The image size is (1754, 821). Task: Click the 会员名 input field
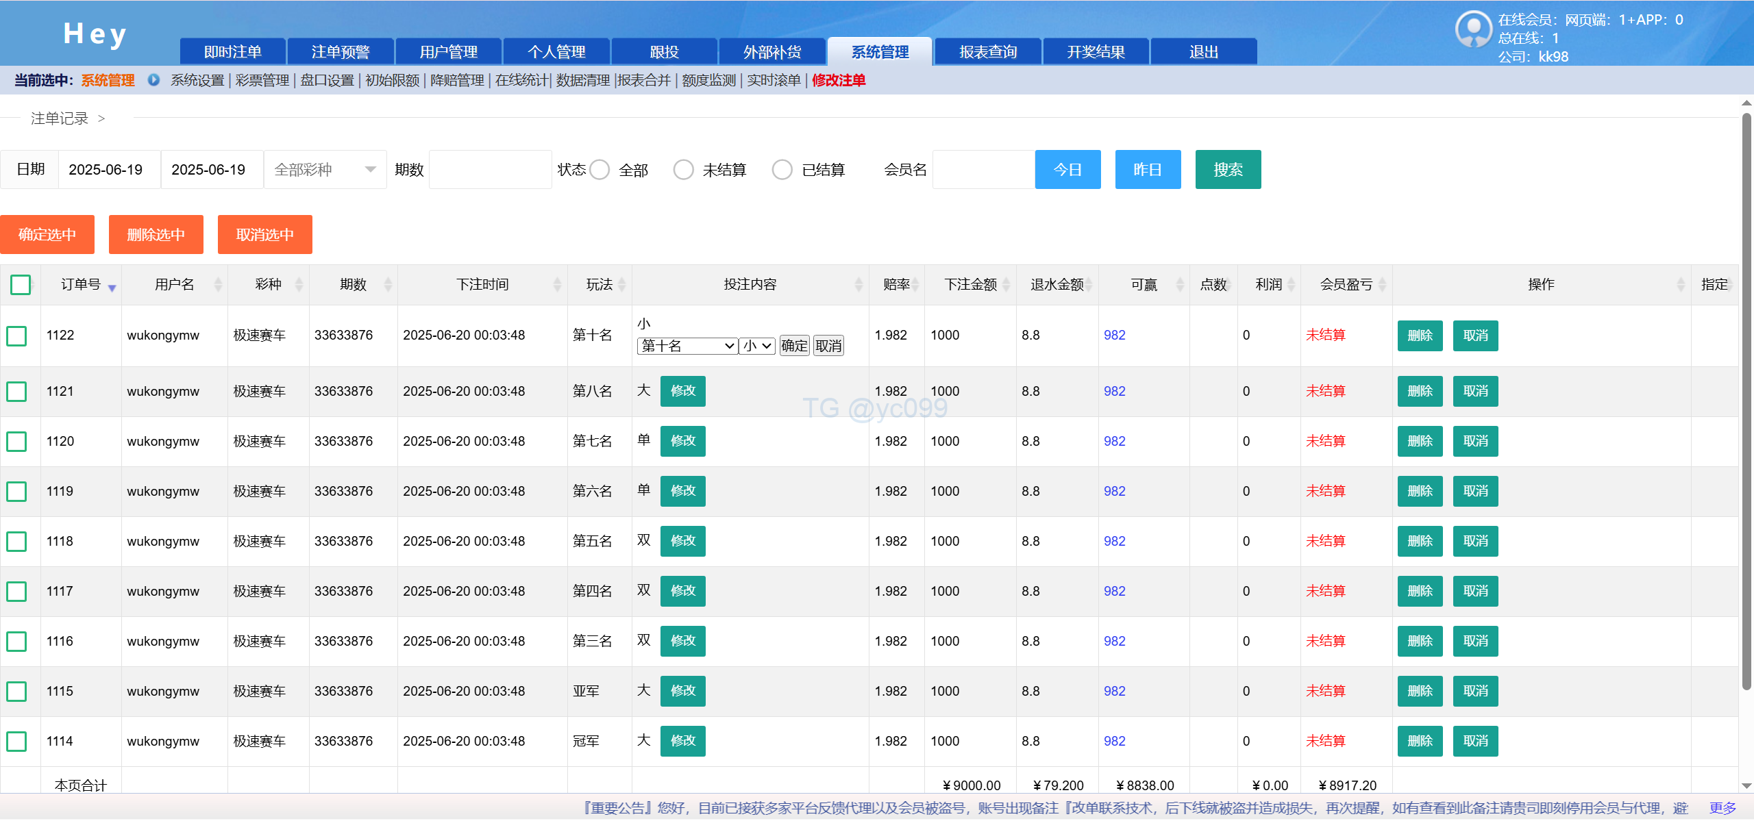[983, 170]
